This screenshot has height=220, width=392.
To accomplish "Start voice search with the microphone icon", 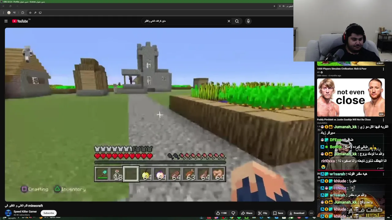I will click(x=248, y=21).
